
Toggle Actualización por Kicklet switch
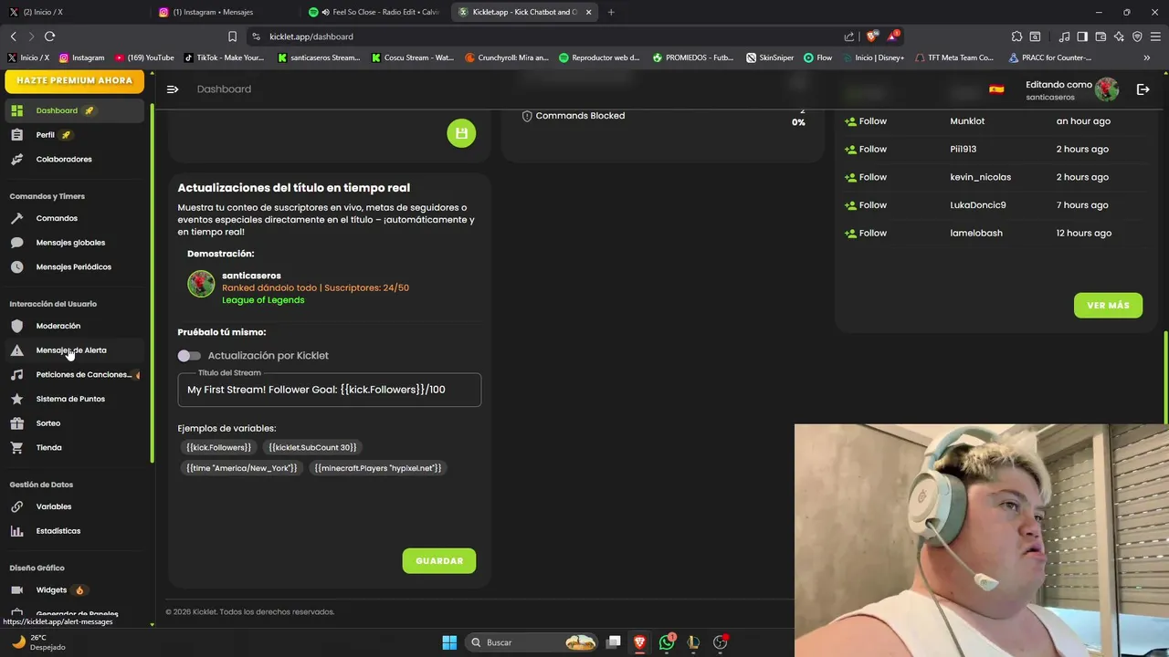click(189, 356)
